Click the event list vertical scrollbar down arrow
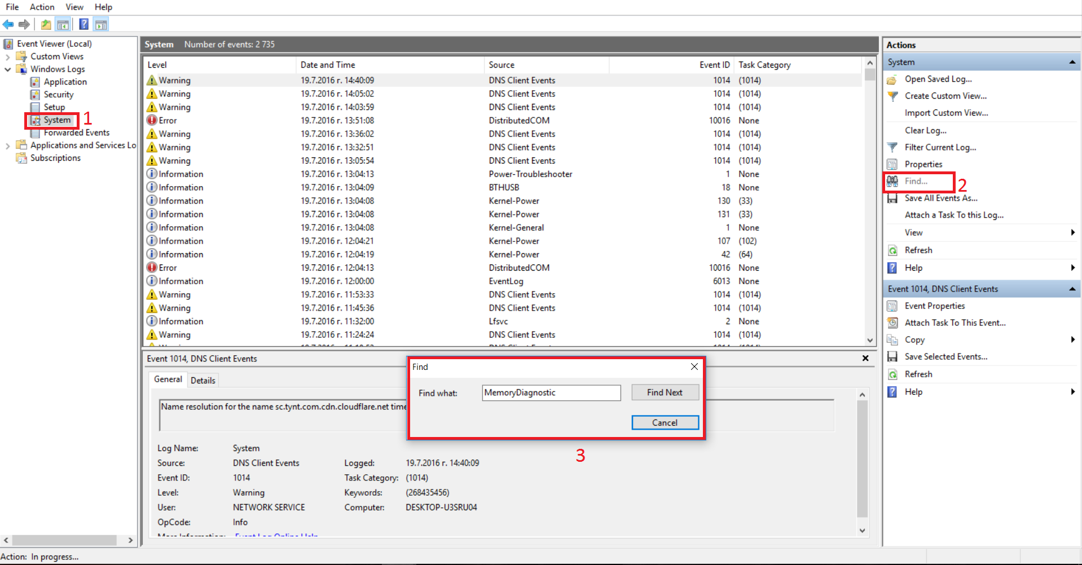Image resolution: width=1082 pixels, height=565 pixels. (869, 340)
